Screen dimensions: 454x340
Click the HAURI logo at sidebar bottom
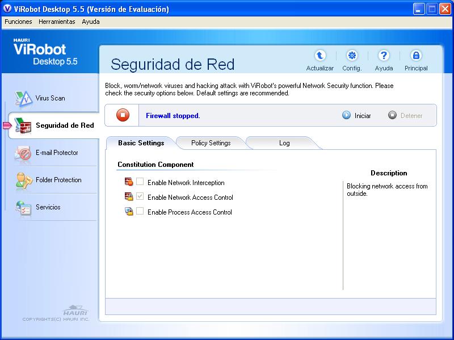pos(75,310)
